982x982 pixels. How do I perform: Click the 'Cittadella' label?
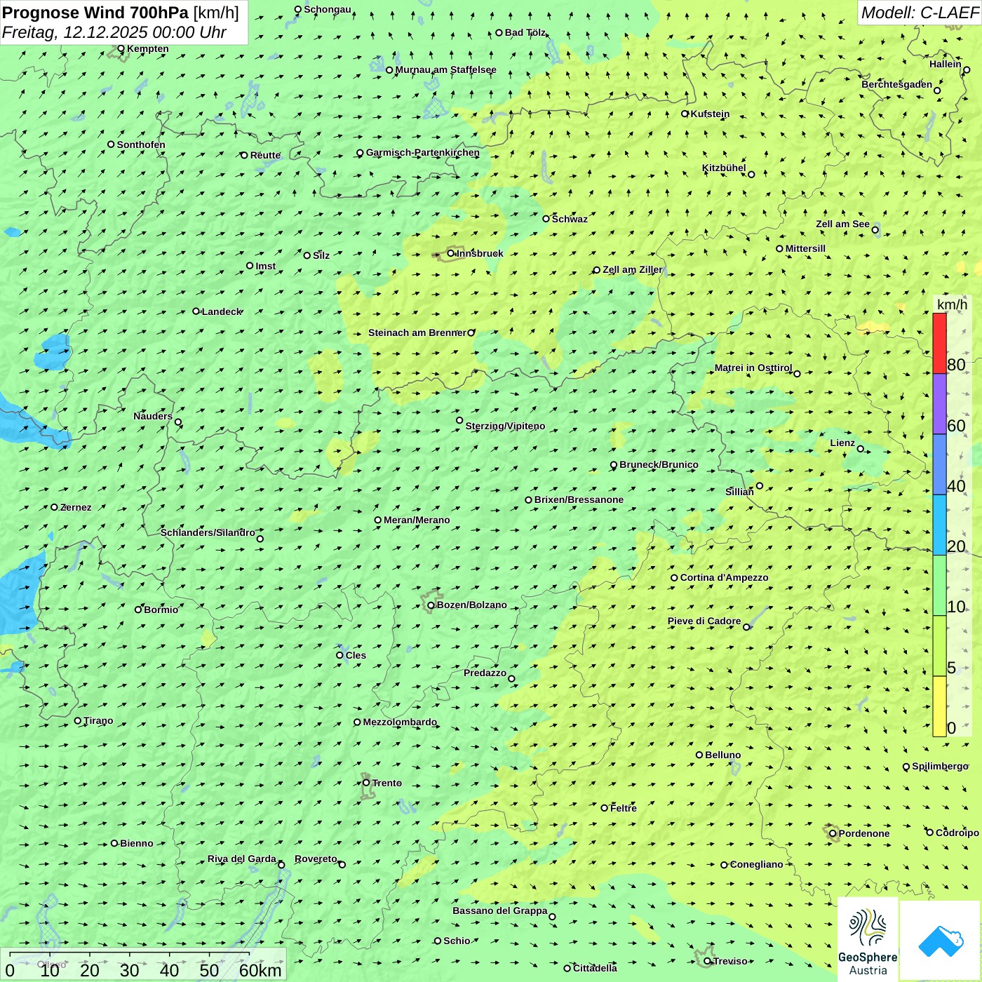coord(596,968)
